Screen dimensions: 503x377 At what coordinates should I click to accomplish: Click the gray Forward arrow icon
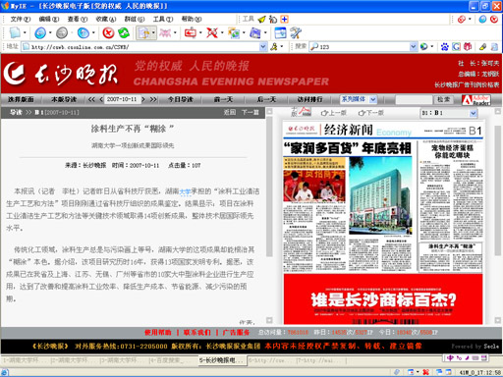pyautogui.click(x=62, y=32)
